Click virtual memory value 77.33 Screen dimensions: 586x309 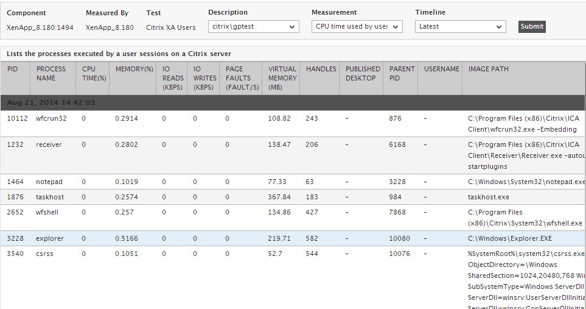pos(277,182)
